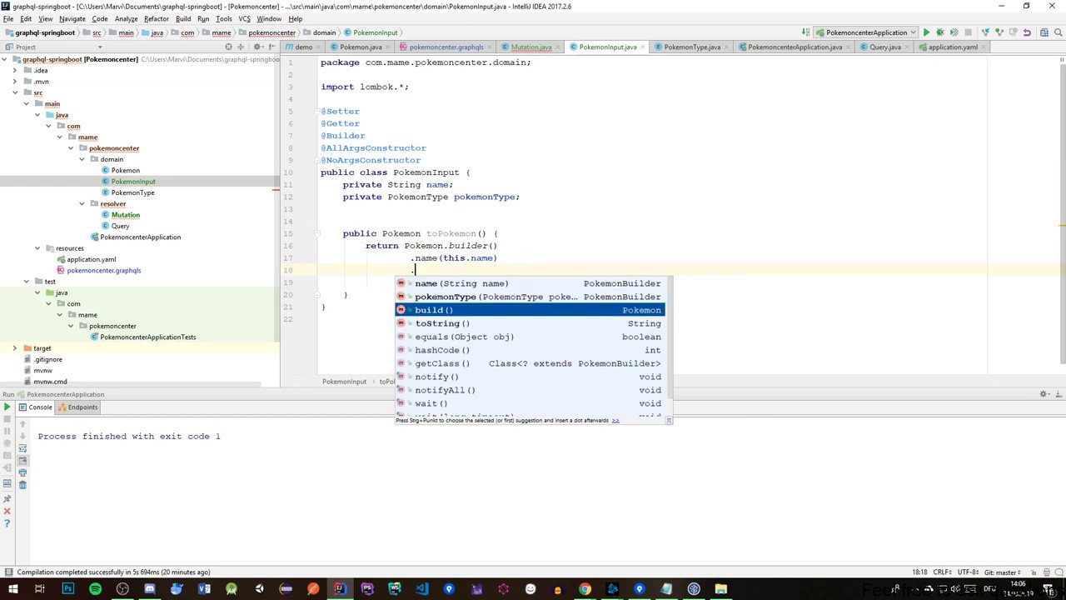Click UTF-8 encoding in status bar
This screenshot has height=600, width=1066.
pyautogui.click(x=967, y=572)
